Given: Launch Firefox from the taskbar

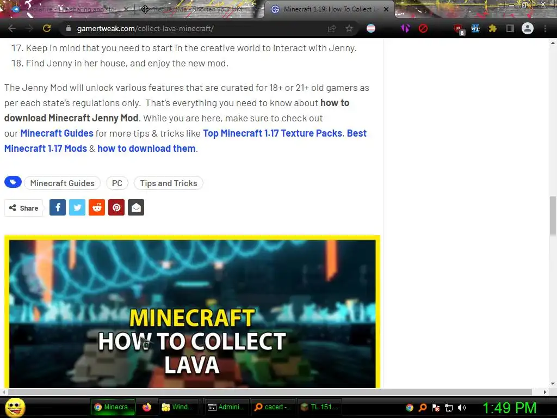Looking at the screenshot, I should (x=146, y=407).
